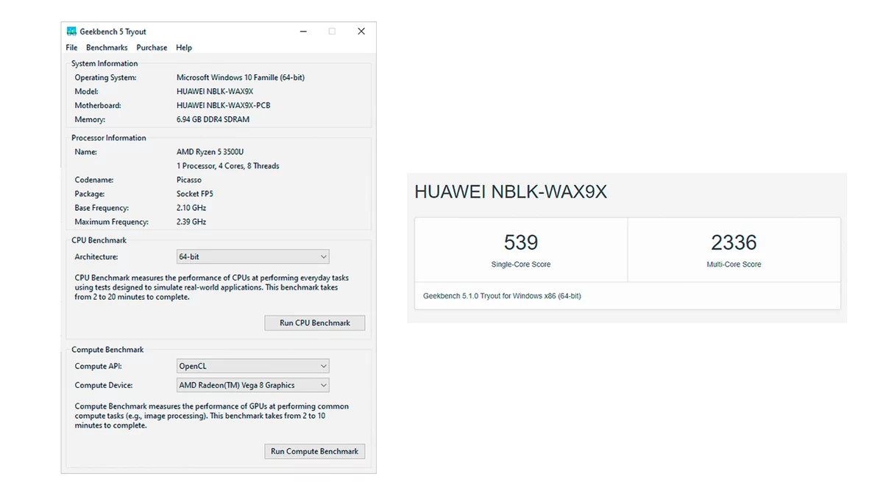Click the 'HUAWEI NBLK-WAX9X' results heading
Image resolution: width=883 pixels, height=496 pixels.
click(x=511, y=192)
